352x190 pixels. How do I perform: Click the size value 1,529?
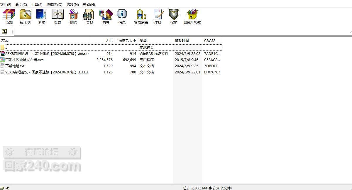tap(108, 66)
